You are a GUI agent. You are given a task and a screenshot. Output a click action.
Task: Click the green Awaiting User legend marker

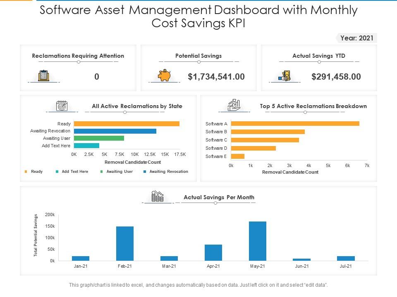[102, 172]
